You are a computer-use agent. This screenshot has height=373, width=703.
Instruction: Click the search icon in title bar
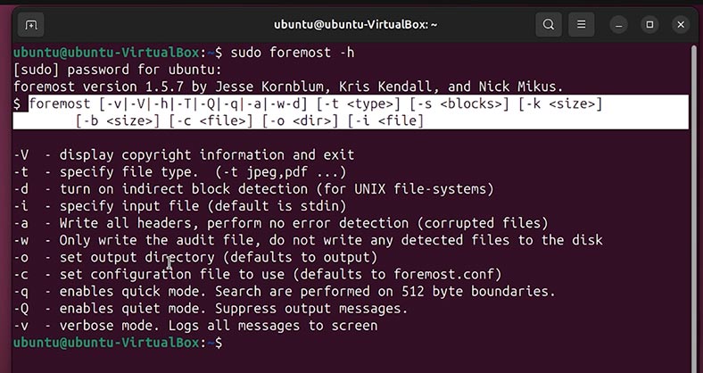click(549, 24)
